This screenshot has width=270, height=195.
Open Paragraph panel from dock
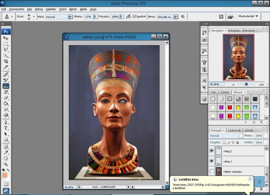(x=204, y=88)
